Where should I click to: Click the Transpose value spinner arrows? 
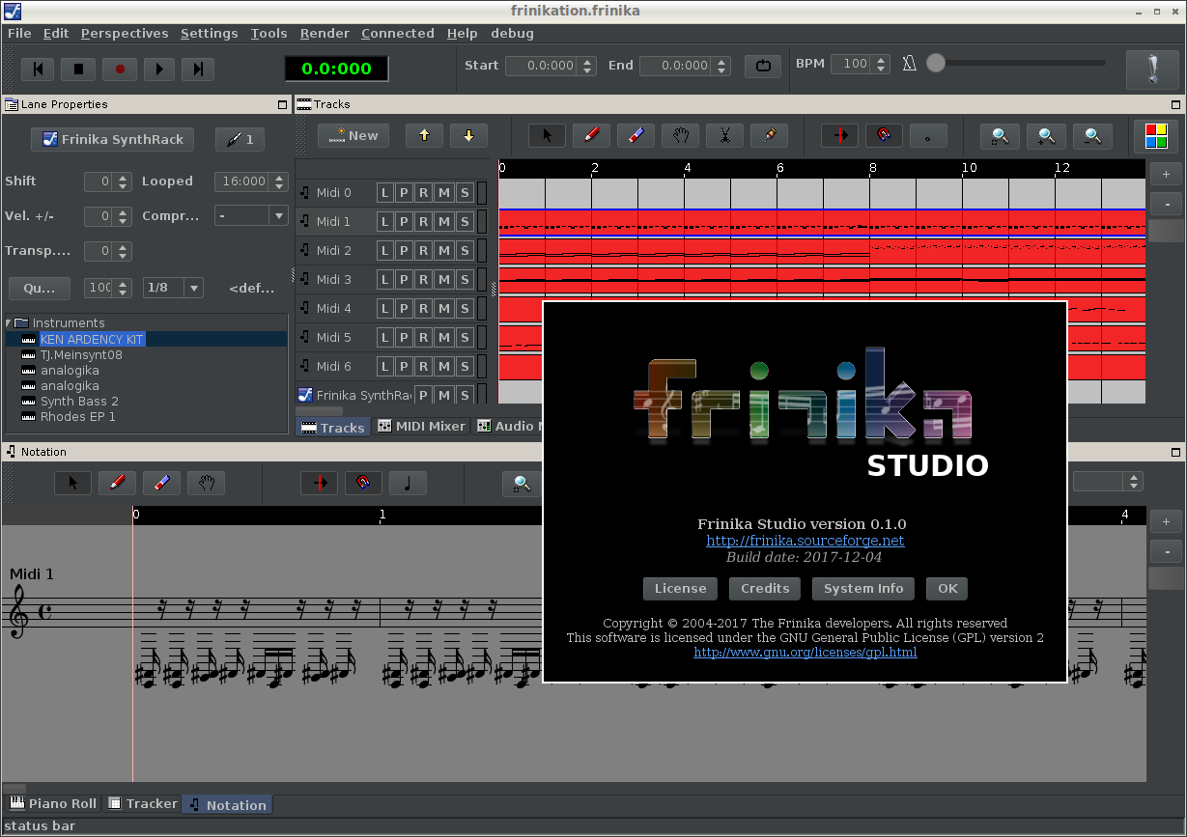pos(123,251)
